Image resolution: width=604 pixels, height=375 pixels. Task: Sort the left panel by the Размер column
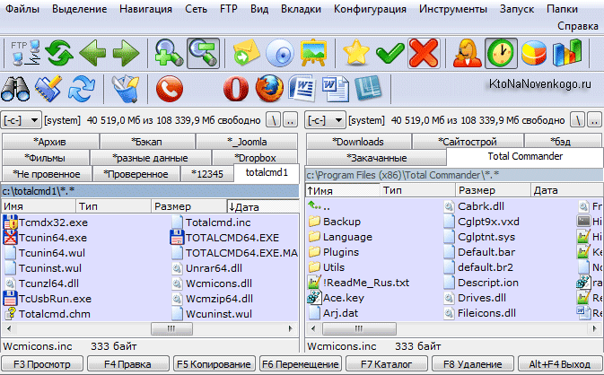[x=188, y=206]
